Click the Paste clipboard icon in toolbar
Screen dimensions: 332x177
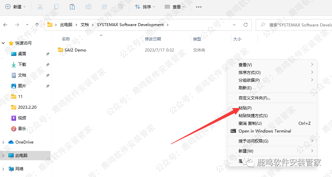[x=72, y=7]
